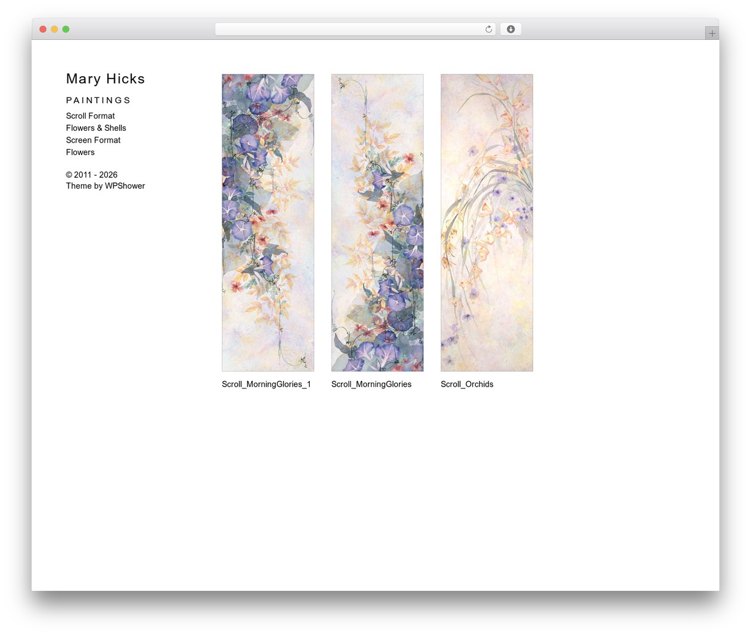Click the Scroll_Orchids caption link
Viewport: 751px width, 636px height.
[467, 384]
